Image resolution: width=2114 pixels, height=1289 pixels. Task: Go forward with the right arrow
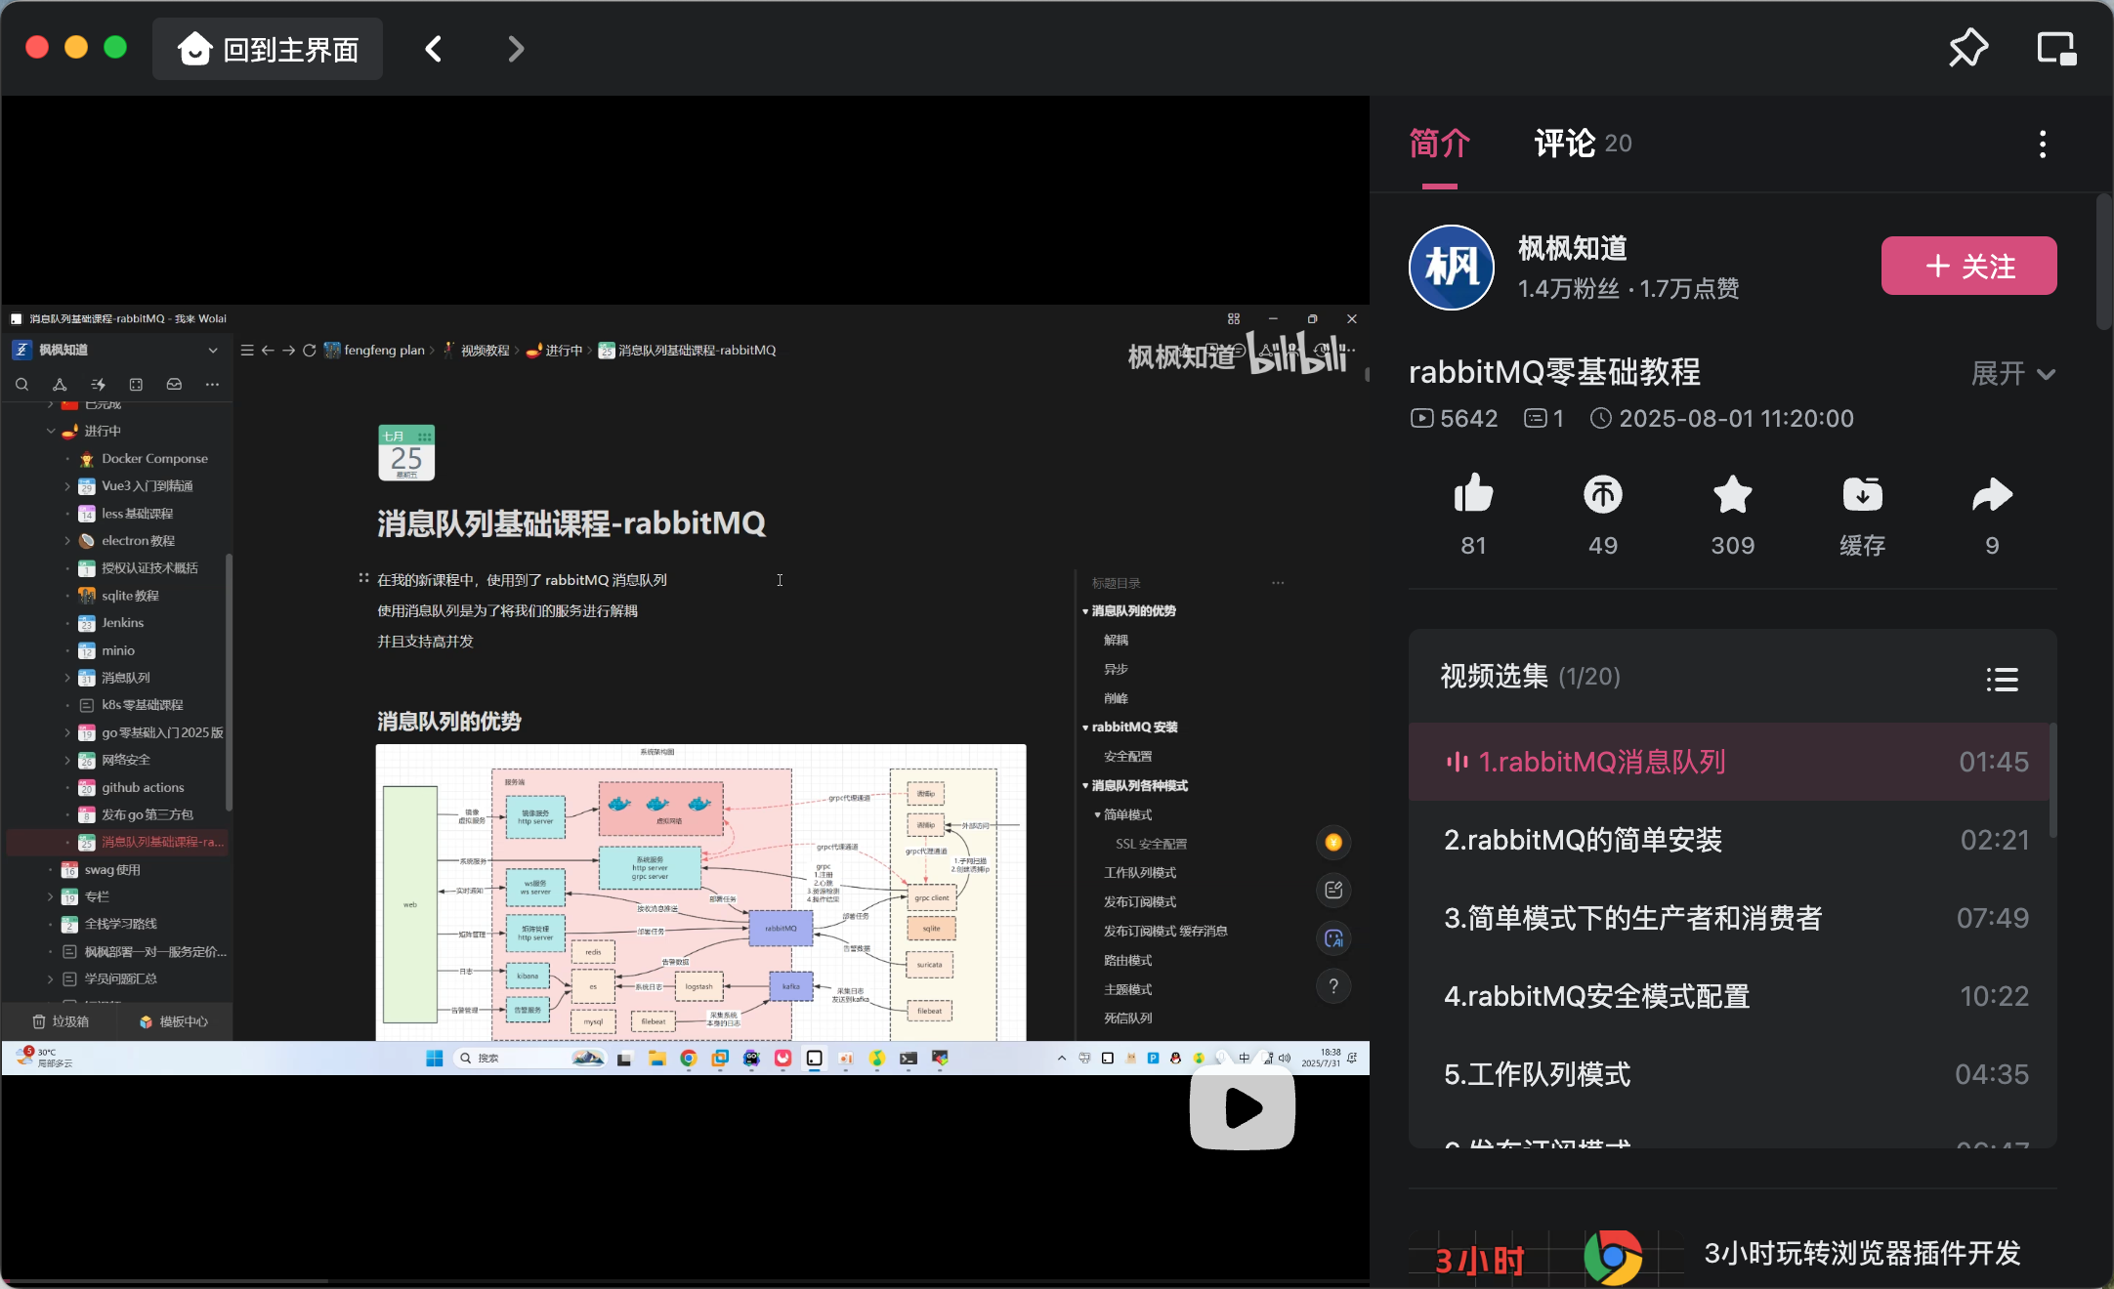pyautogui.click(x=516, y=49)
